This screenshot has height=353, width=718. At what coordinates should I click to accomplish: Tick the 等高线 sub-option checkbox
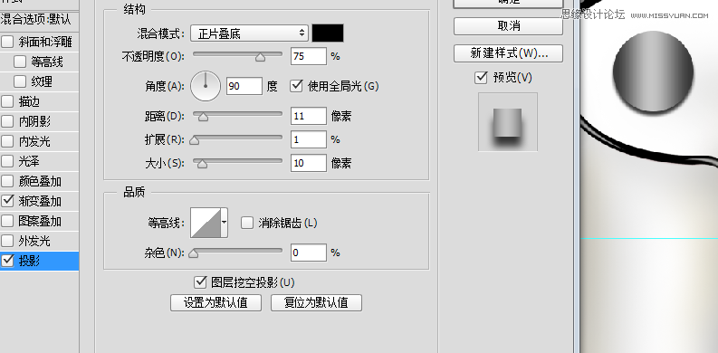point(20,62)
